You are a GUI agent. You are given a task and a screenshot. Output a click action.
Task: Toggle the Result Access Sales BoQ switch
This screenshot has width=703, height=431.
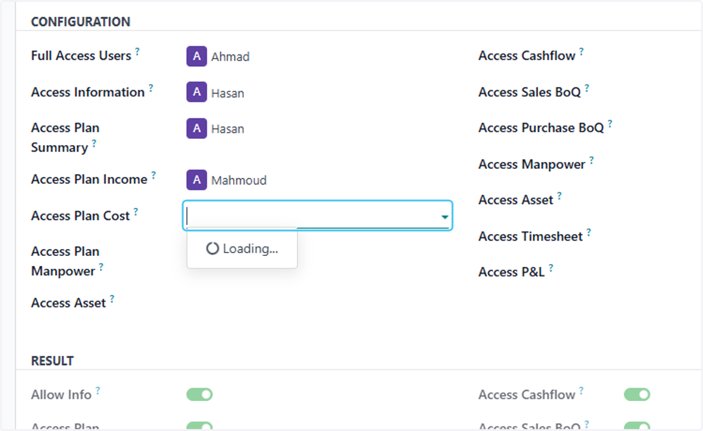click(x=637, y=426)
